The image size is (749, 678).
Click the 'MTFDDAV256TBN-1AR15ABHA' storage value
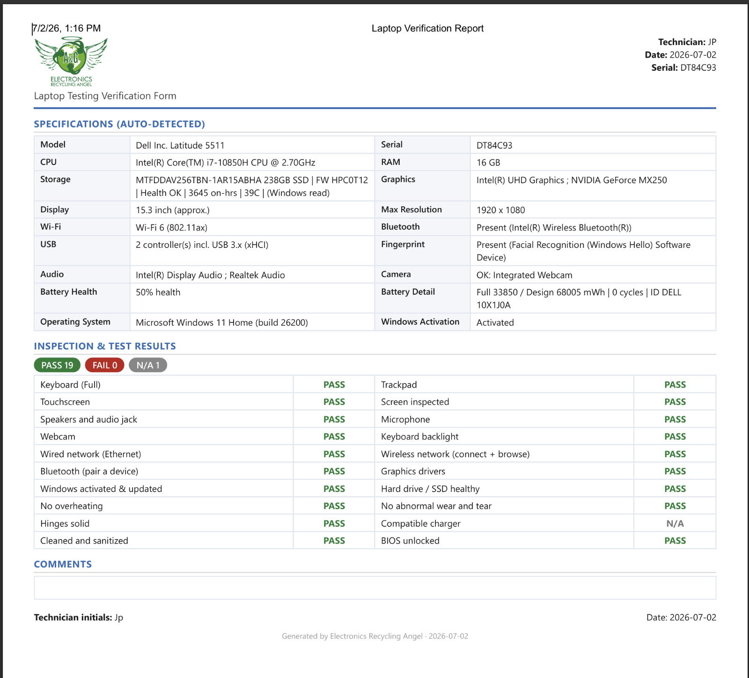coord(198,180)
